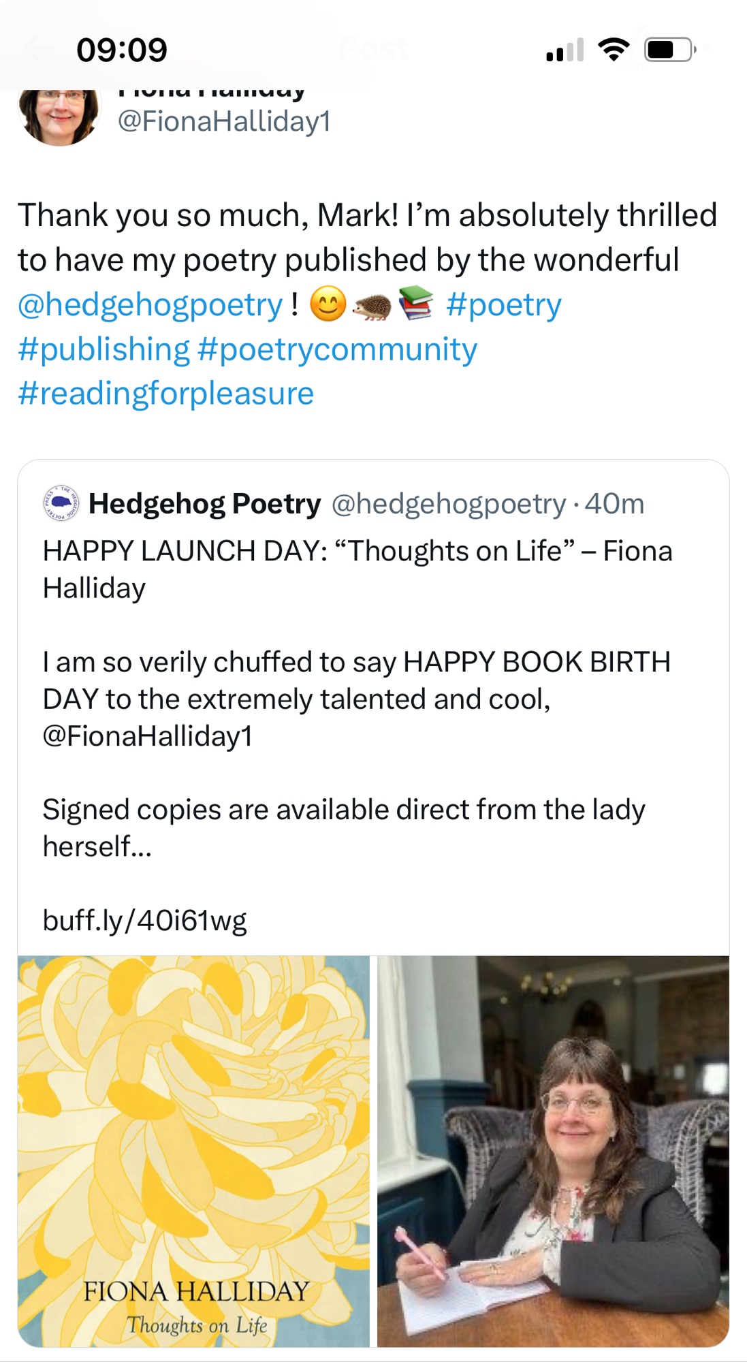Open the #readingforpleasure hashtag
The width and height of the screenshot is (747, 1362).
click(x=165, y=394)
